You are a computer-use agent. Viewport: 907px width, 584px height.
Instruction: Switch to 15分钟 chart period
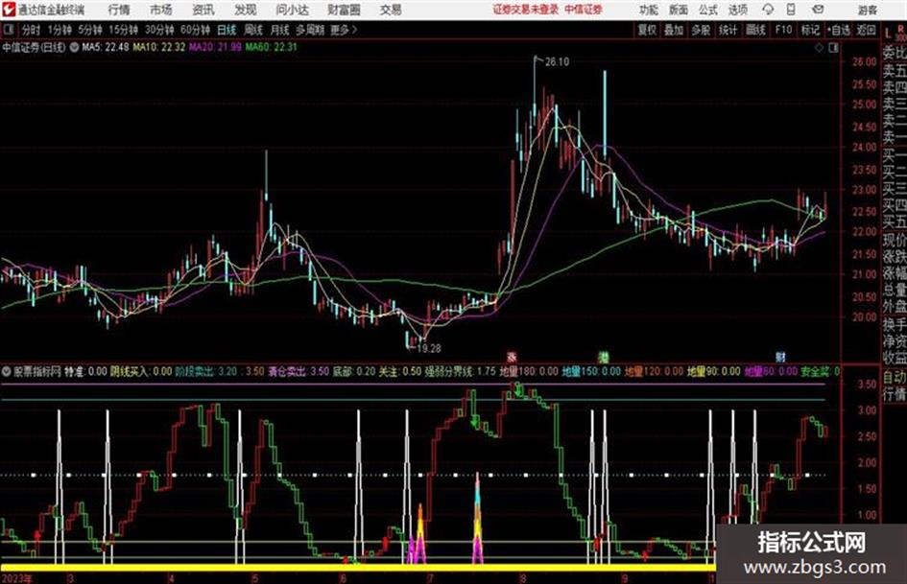tap(124, 30)
